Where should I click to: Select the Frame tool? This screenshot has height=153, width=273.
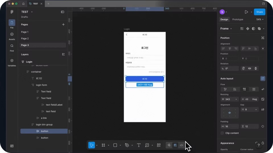tap(104, 145)
